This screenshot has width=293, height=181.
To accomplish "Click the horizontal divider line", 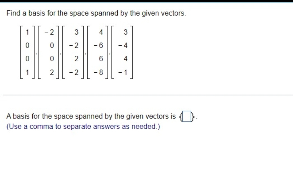I will [x=146, y=95].
